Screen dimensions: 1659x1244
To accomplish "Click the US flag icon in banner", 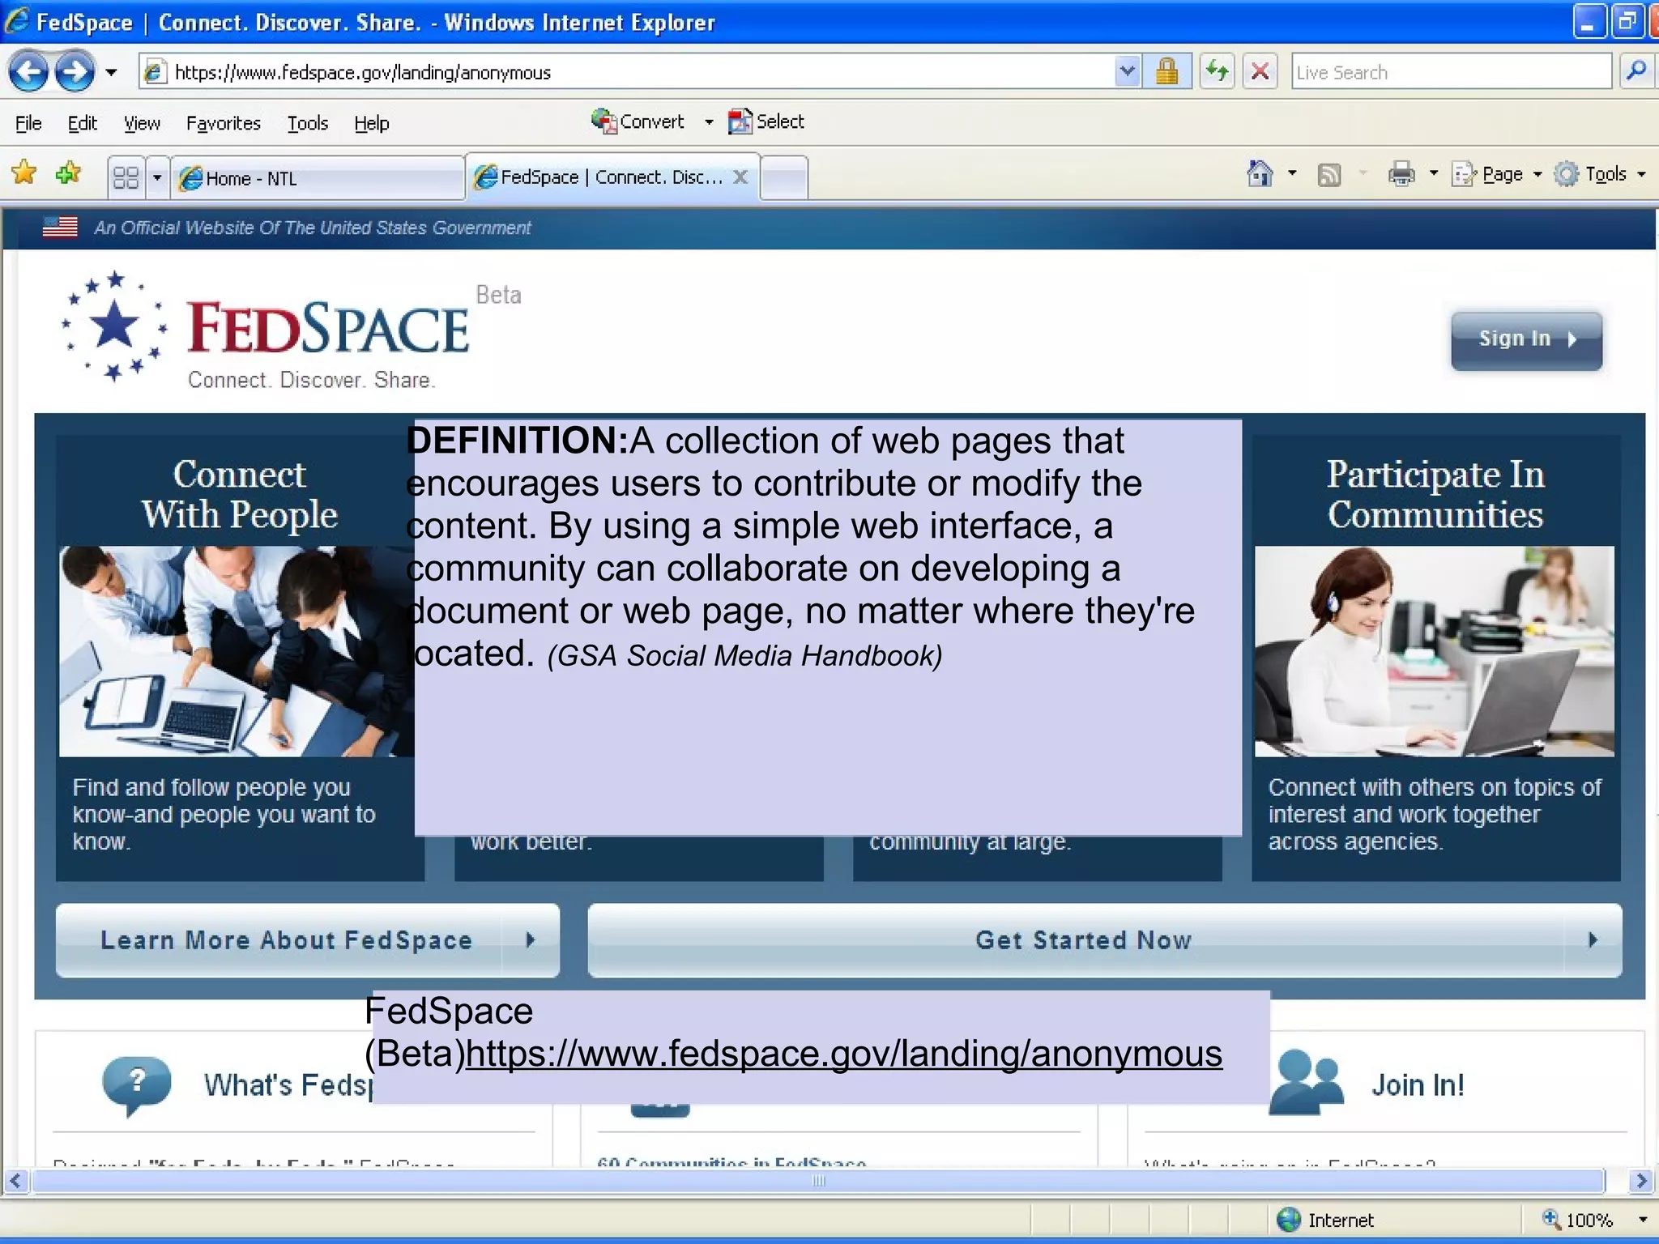I will click(60, 228).
